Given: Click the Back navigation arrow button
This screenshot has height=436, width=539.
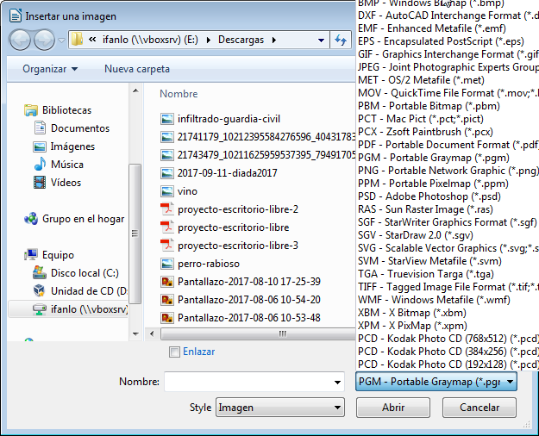Looking at the screenshot, I should (x=20, y=40).
